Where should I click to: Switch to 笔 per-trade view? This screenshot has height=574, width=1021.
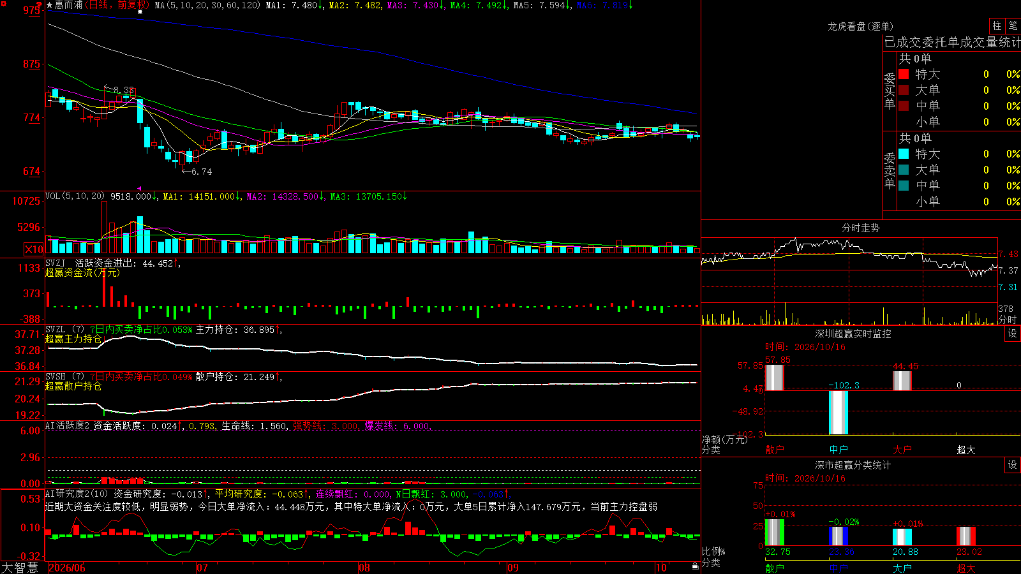pos(1013,26)
